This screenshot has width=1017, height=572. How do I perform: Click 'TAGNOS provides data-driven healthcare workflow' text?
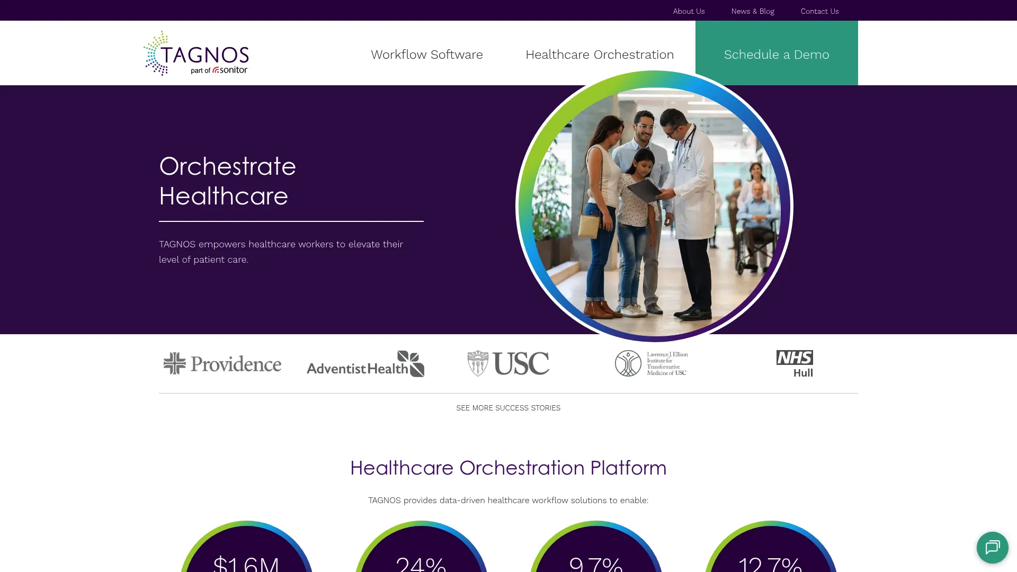508,500
